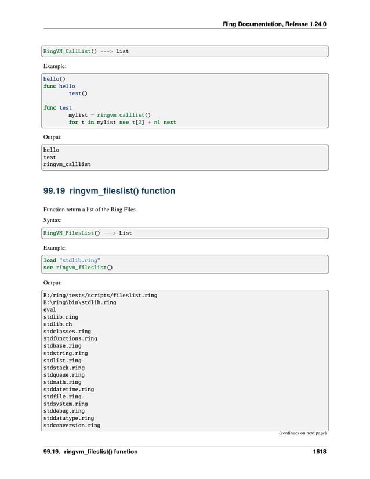370x479 pixels.
Task: Click the 'eval' output line
Action: [49, 310]
